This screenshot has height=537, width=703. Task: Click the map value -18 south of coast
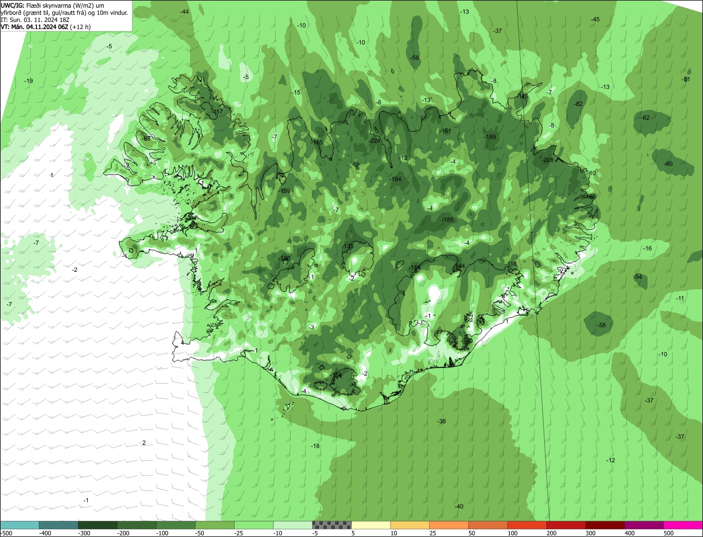[315, 446]
